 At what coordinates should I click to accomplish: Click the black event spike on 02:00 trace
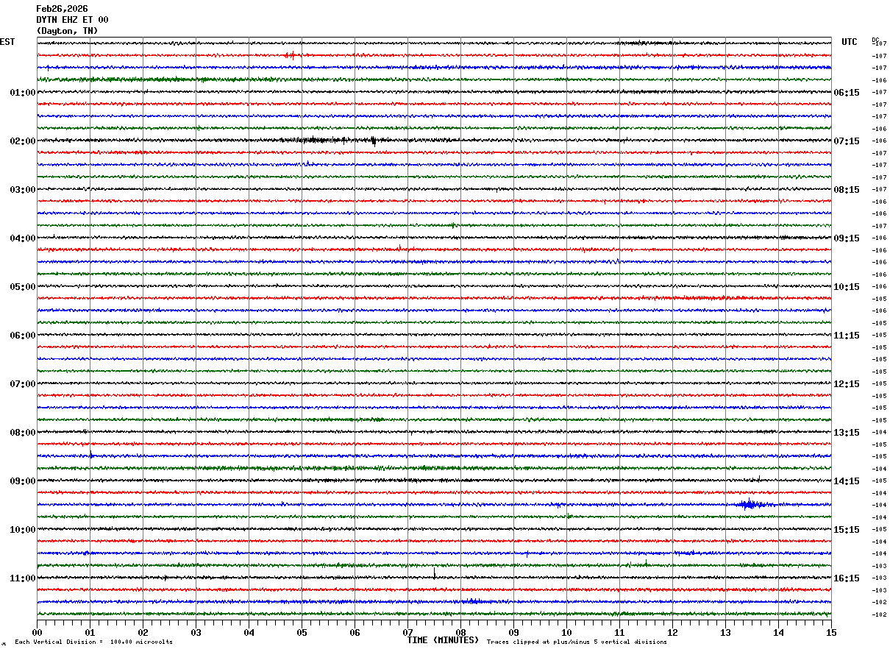(374, 141)
